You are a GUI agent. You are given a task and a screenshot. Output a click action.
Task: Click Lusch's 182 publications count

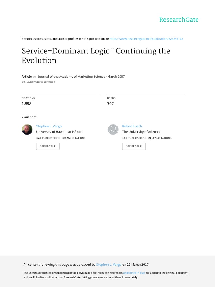134,138
